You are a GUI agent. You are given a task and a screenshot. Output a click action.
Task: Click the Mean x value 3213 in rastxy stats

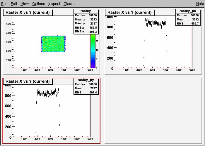[93, 20]
